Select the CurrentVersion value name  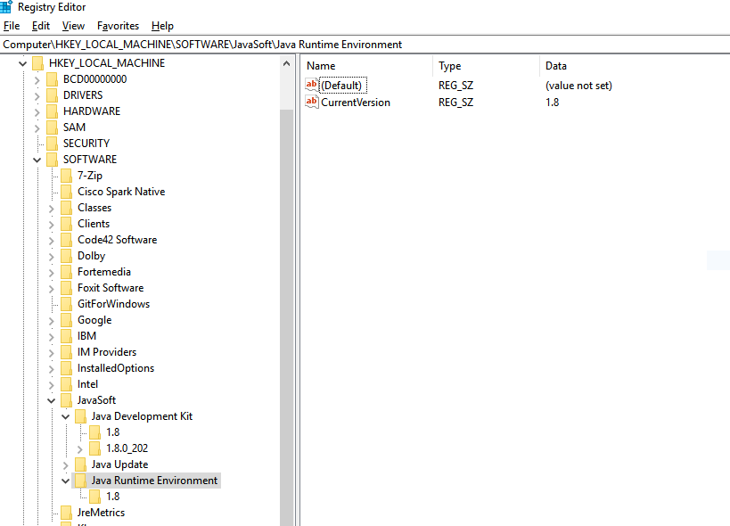356,103
